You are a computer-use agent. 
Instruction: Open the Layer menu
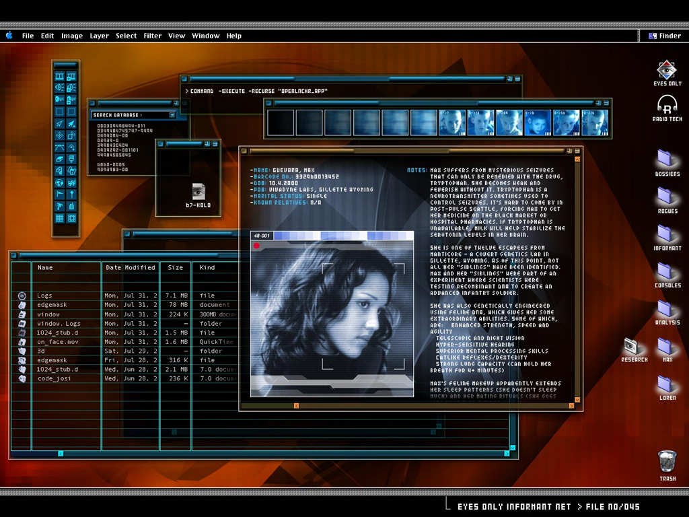[x=99, y=36]
